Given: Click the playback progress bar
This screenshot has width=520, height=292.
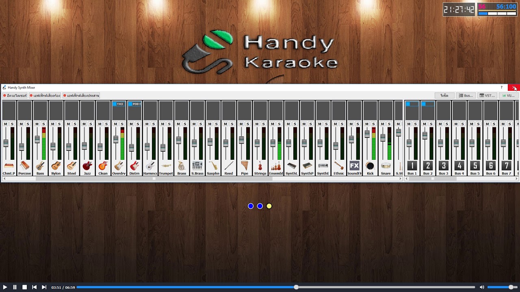Looking at the screenshot, I should pyautogui.click(x=276, y=287).
